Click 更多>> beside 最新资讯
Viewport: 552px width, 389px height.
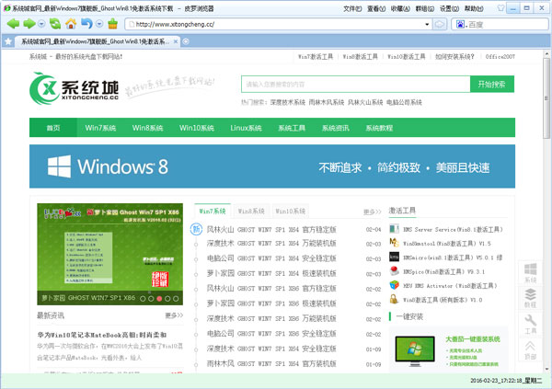[174, 315]
